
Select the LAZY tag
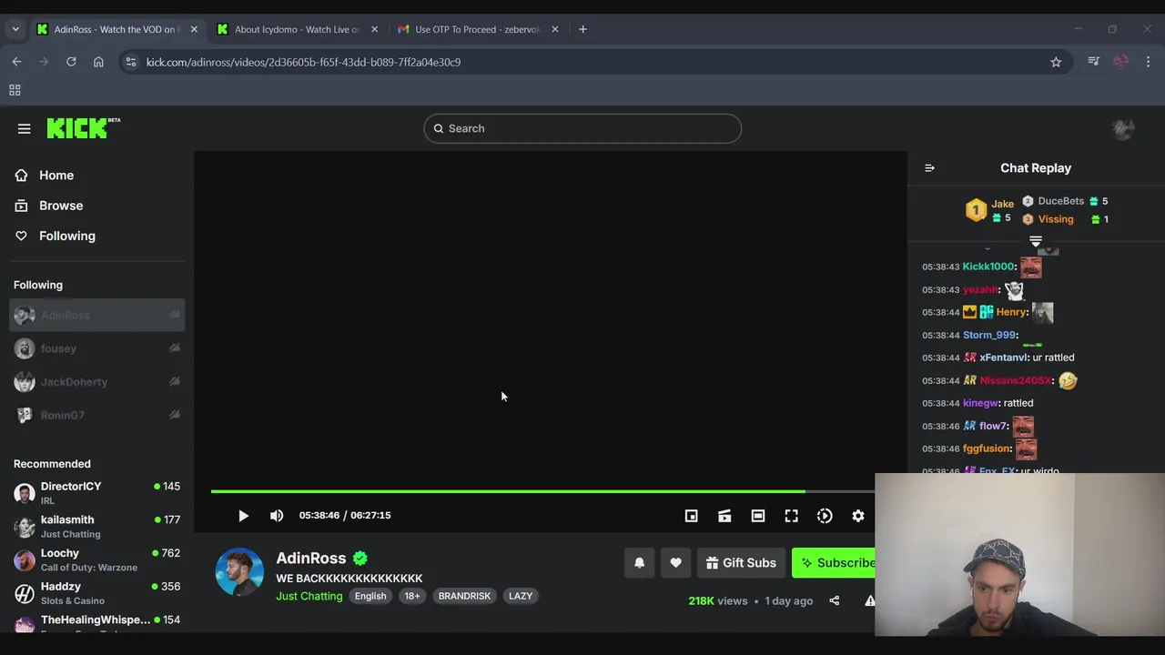tap(521, 596)
